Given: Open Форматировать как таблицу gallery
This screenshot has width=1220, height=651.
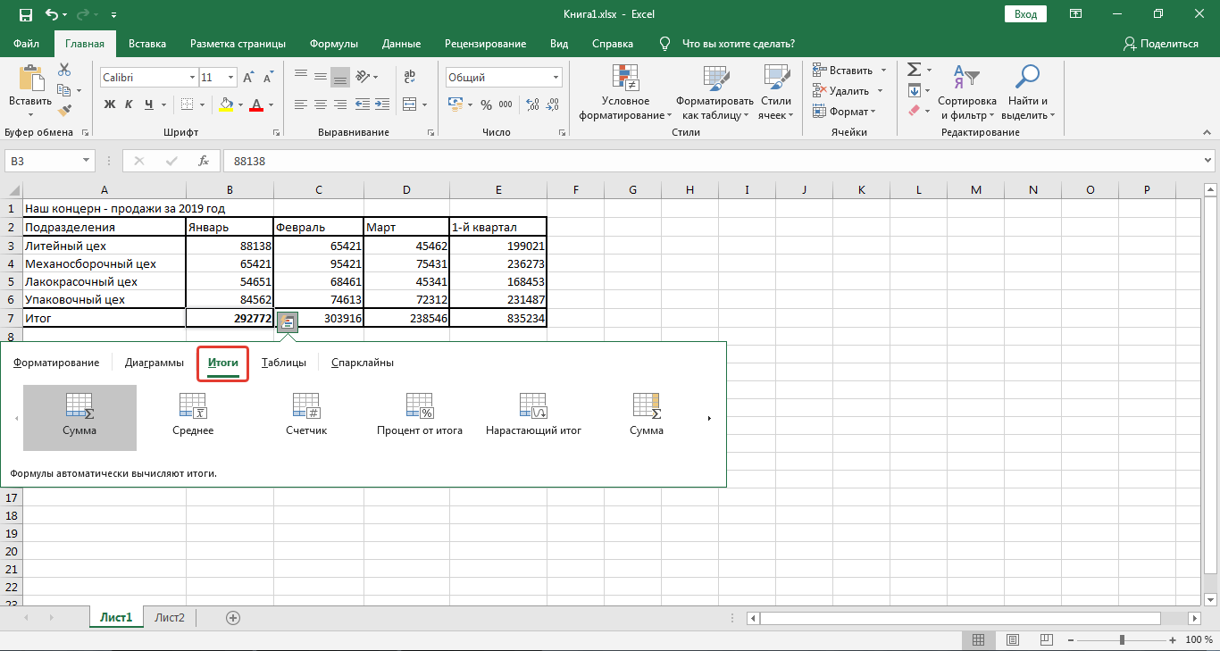Looking at the screenshot, I should click(714, 93).
